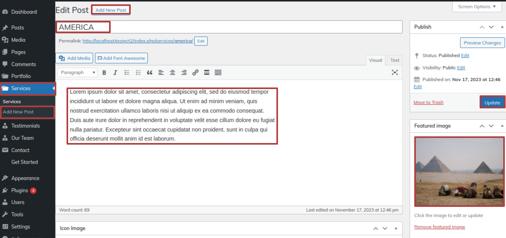Click the Move to Trash link
The image size is (506, 238).
pyautogui.click(x=428, y=102)
